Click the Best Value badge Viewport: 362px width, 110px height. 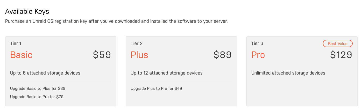[338, 43]
